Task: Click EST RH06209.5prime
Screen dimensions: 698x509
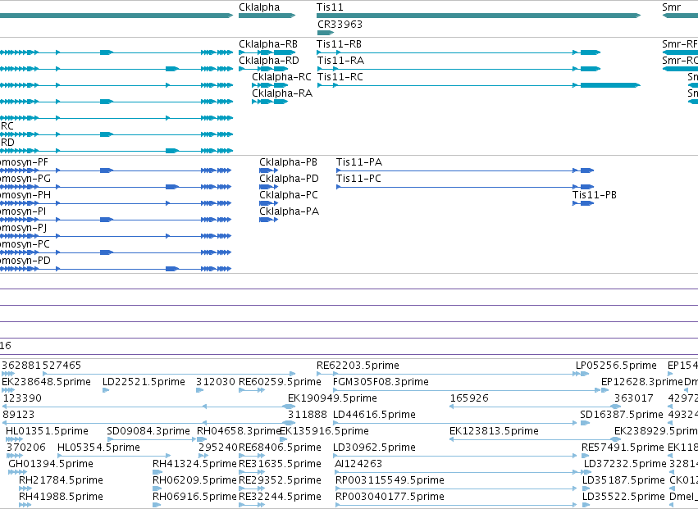Action: 157,489
